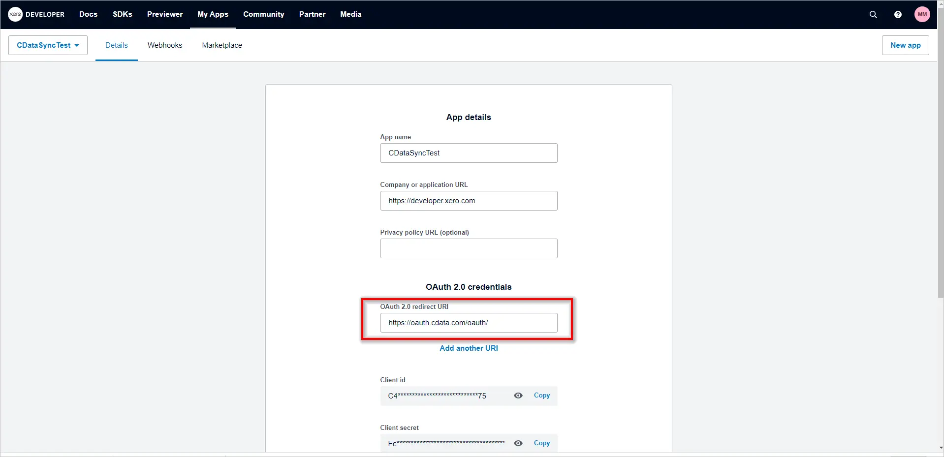Reveal the Client id value
This screenshot has height=457, width=944.
click(518, 396)
